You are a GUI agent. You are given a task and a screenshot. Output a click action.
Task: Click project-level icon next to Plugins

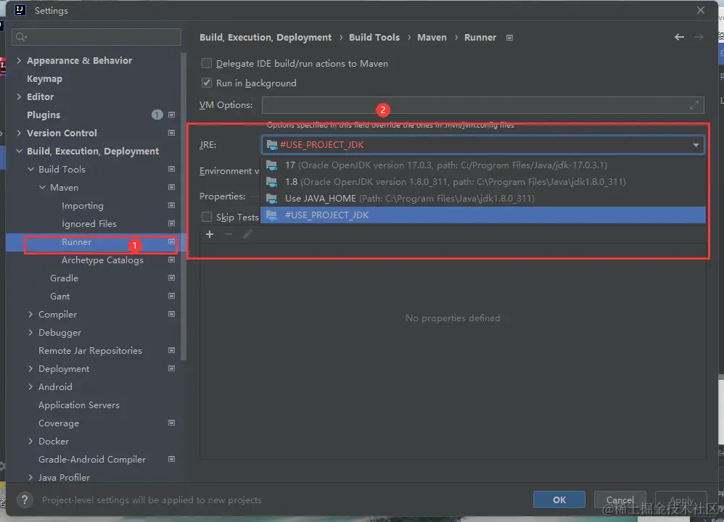click(x=171, y=115)
